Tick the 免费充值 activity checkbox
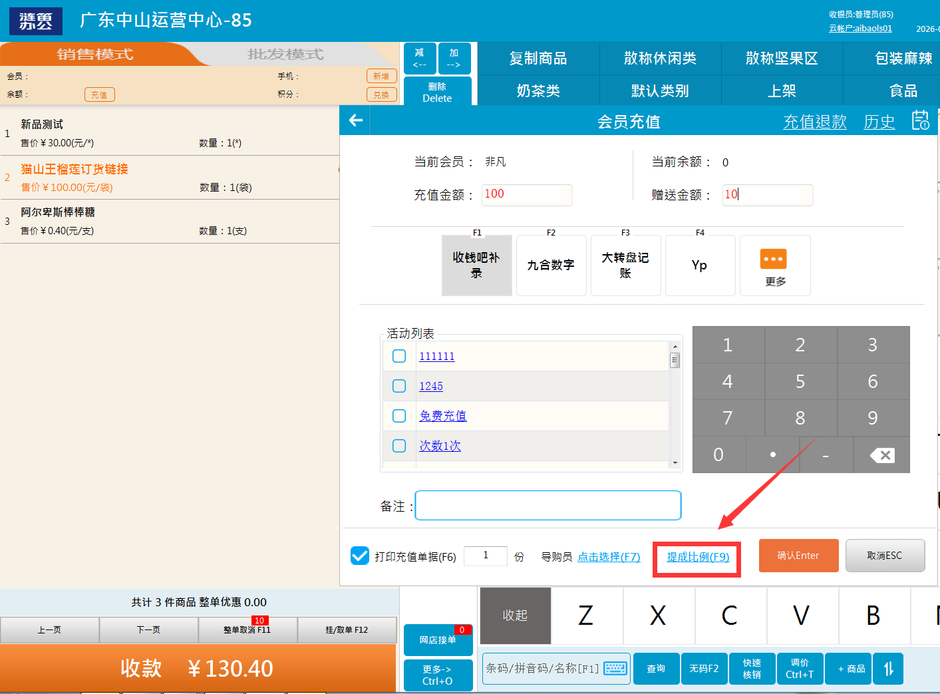 [399, 416]
